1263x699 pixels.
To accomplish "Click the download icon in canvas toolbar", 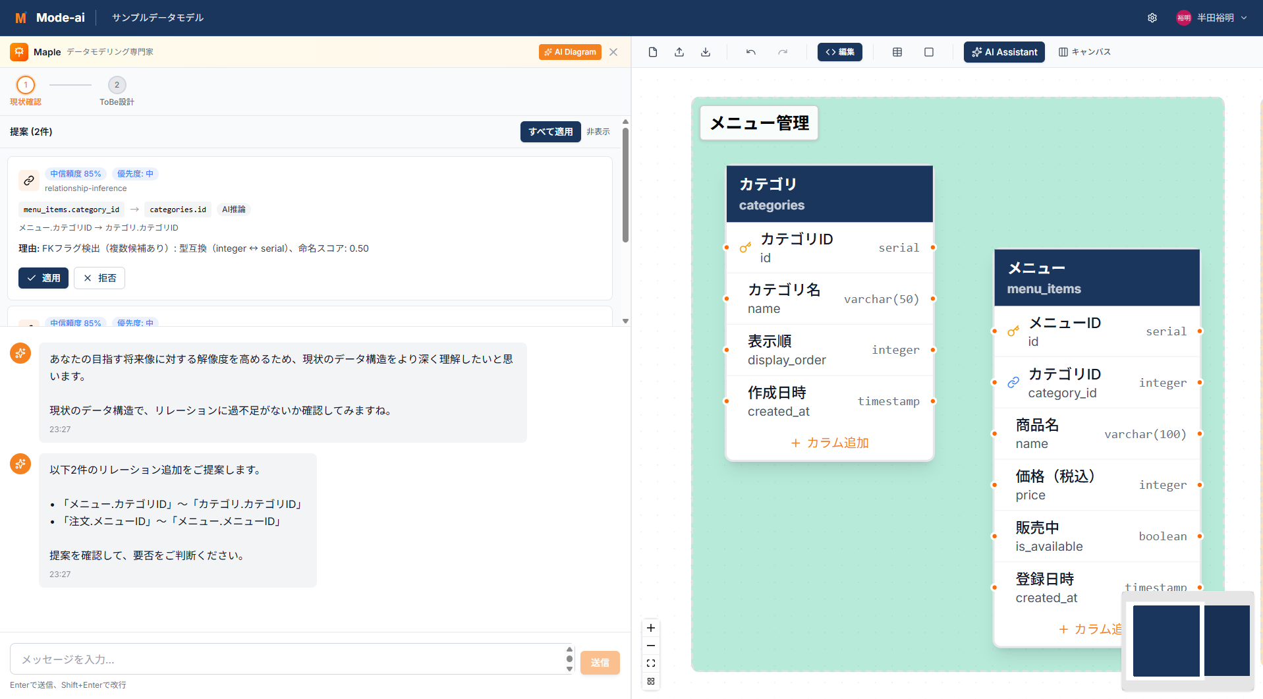I will click(706, 52).
